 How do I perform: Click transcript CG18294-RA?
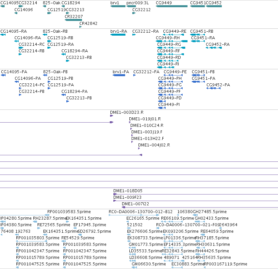[x=74, y=51]
